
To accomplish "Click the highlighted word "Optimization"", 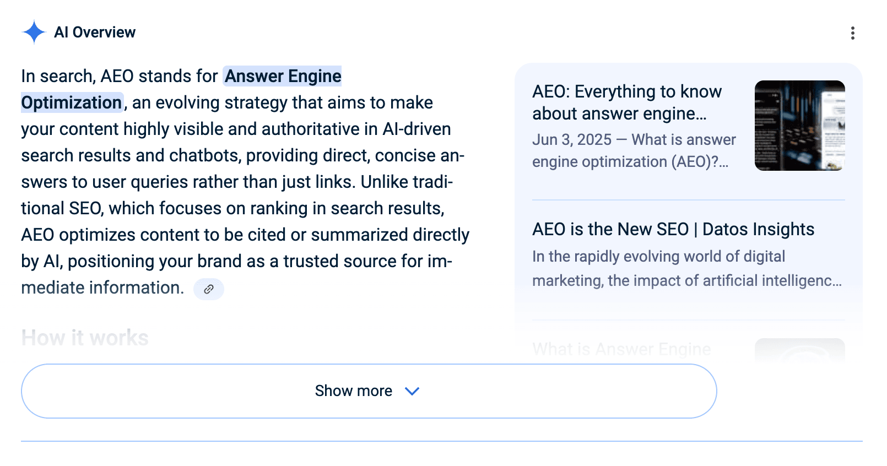I will 72,102.
